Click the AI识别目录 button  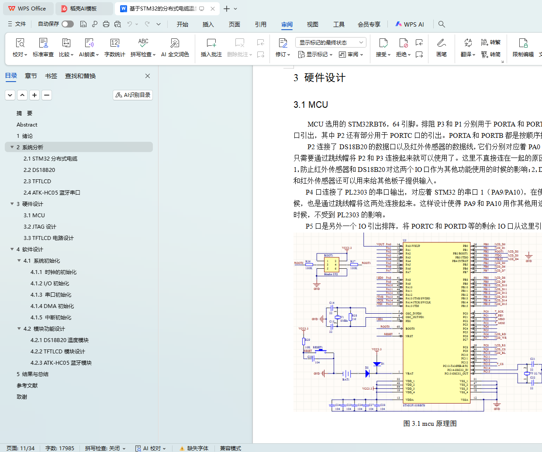[133, 95]
